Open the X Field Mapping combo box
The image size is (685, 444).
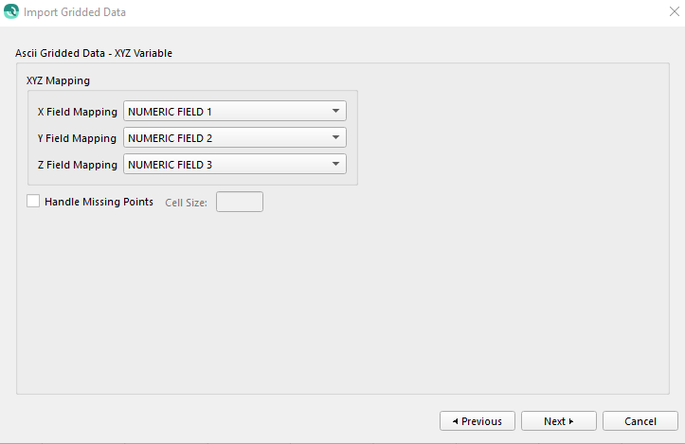click(234, 112)
